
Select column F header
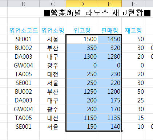pos(133,4)
